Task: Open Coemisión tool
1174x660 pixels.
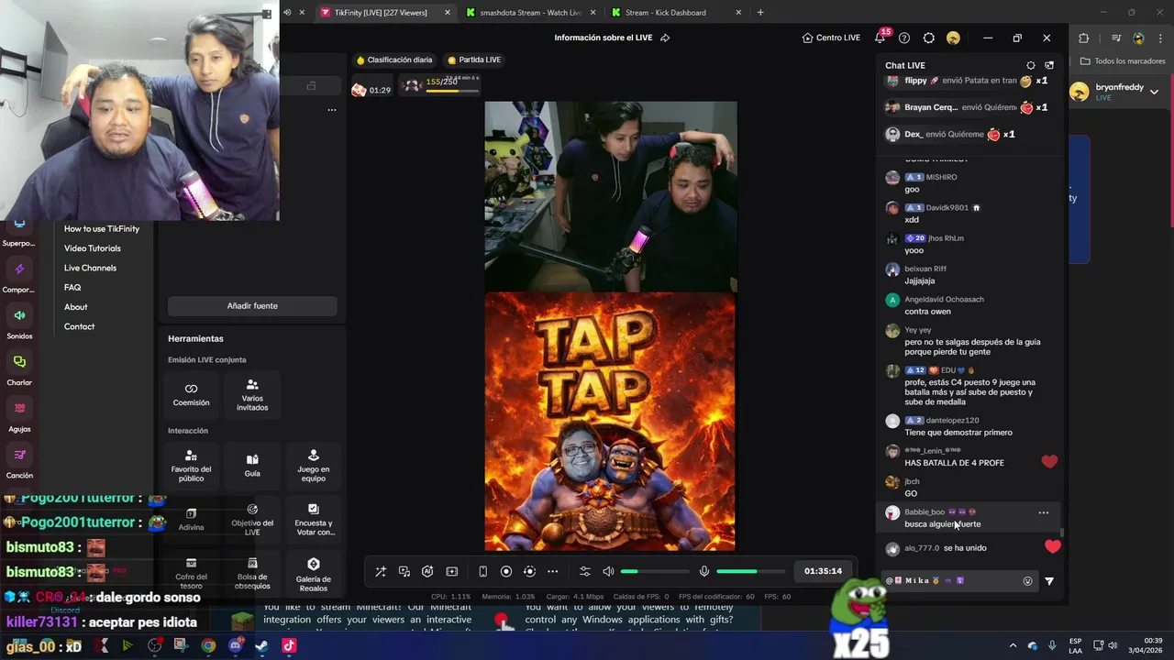Action: pyautogui.click(x=191, y=394)
